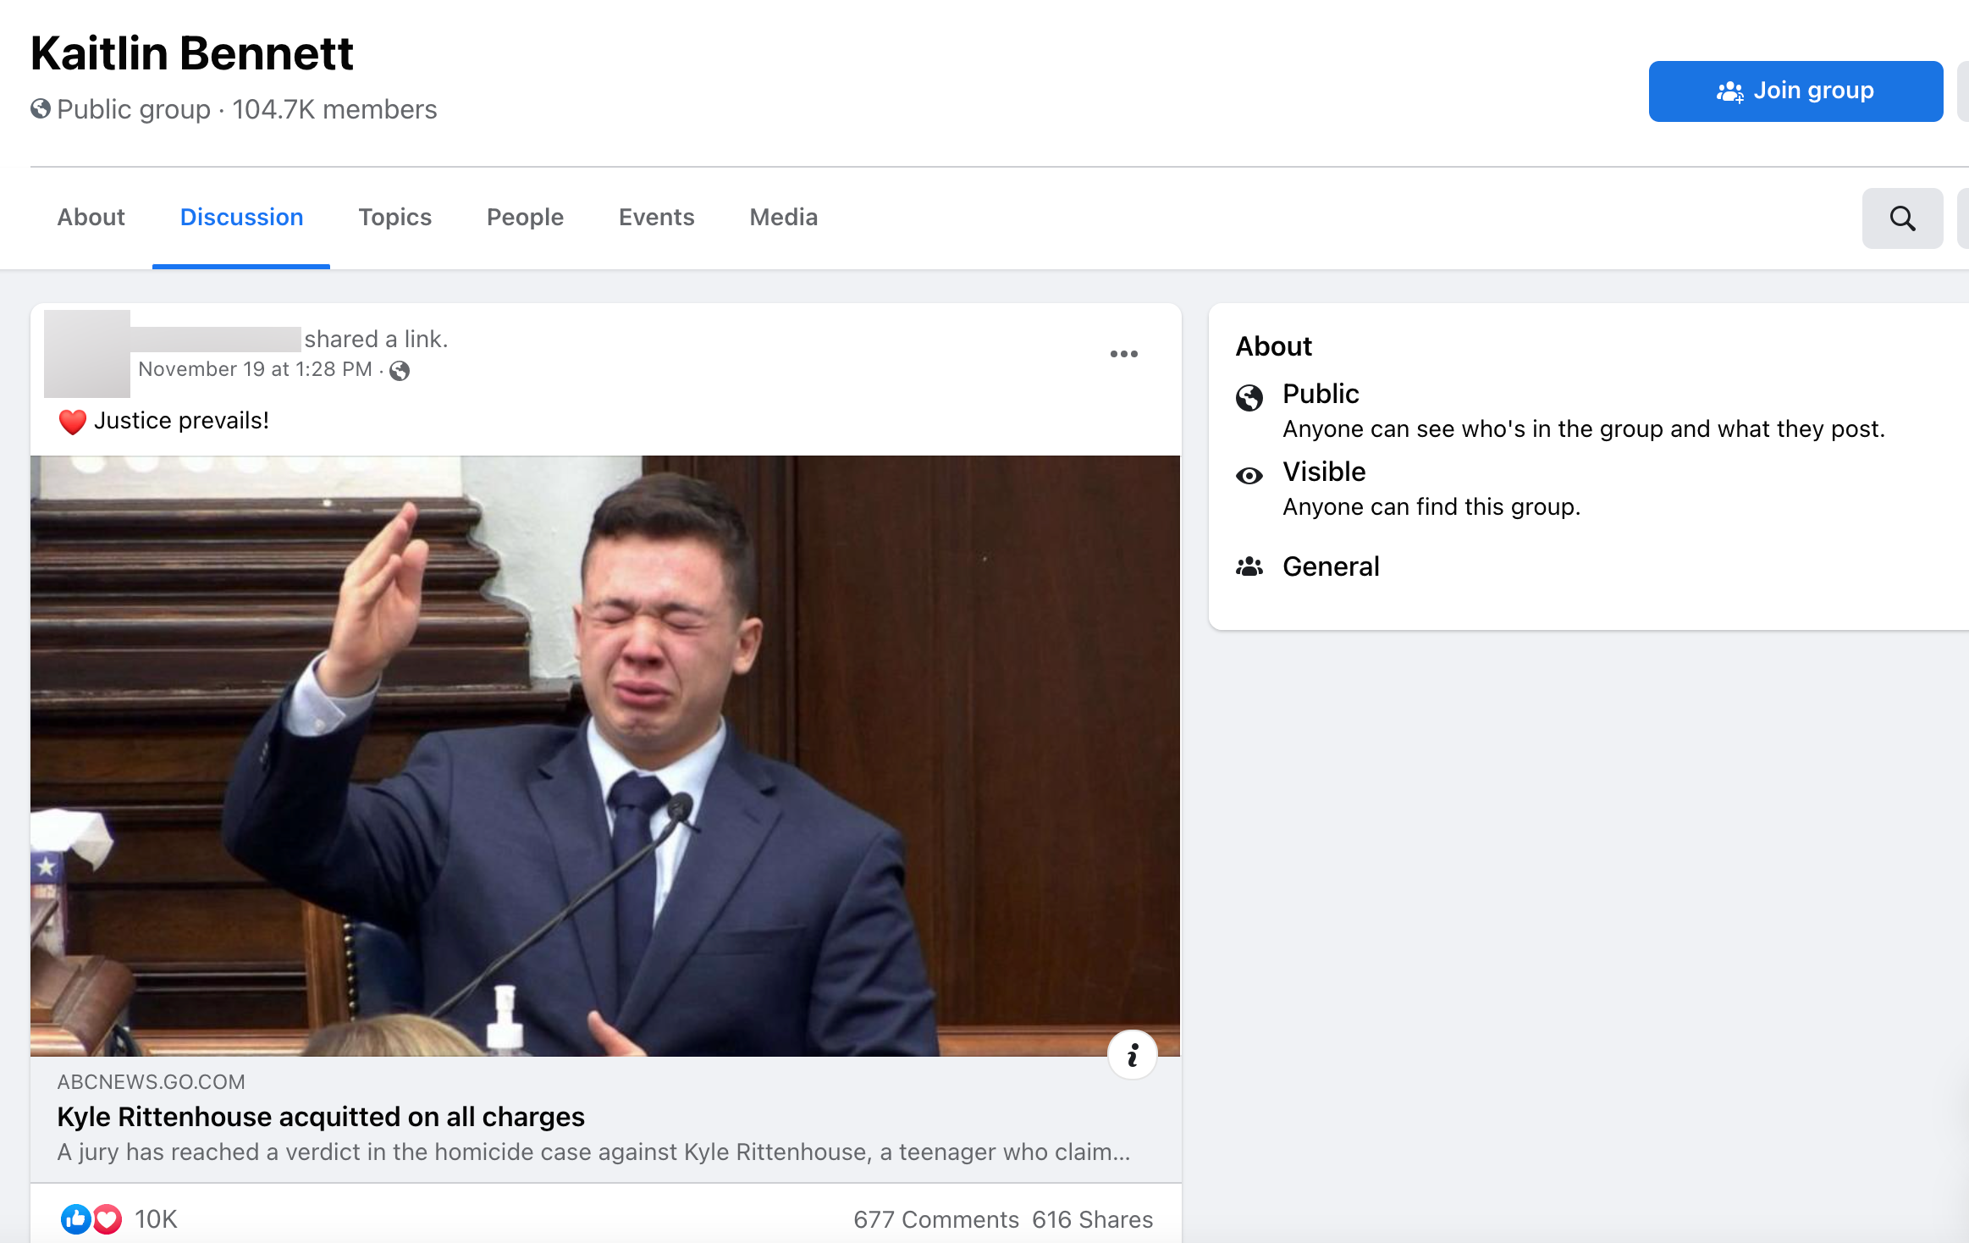The image size is (1969, 1243).
Task: Open the photo info icon on the image
Action: [1132, 1053]
